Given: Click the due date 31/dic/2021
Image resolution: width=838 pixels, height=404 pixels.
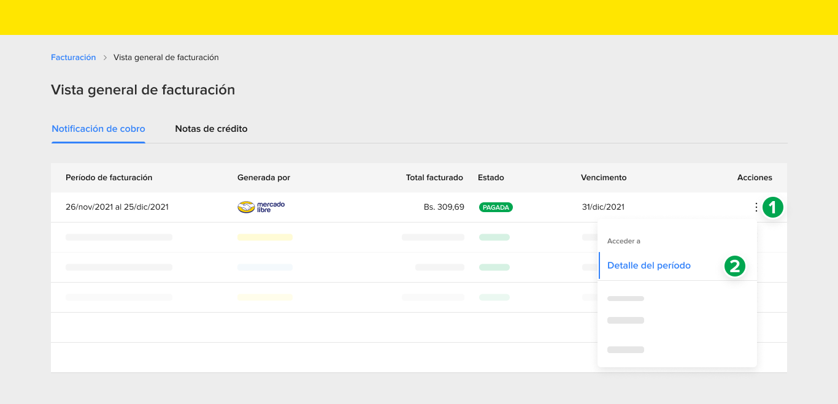Looking at the screenshot, I should point(603,207).
